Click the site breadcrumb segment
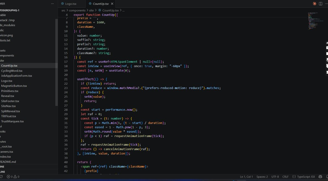328x181 pixels. (91, 10)
